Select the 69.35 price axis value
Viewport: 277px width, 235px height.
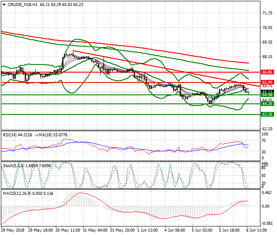(267, 42)
